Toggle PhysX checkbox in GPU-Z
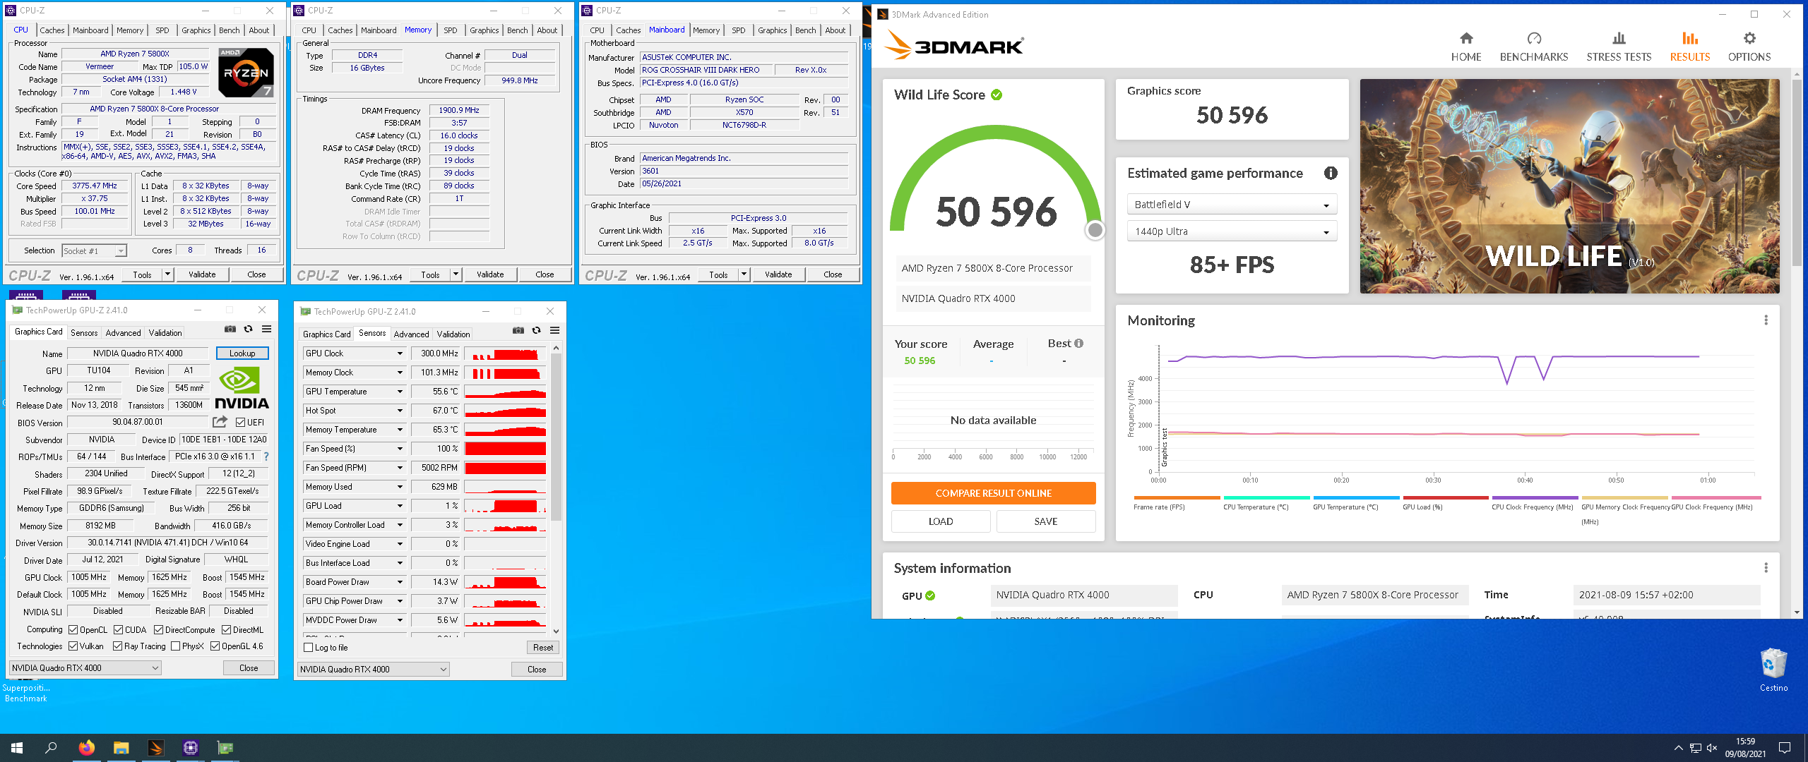 tap(175, 646)
